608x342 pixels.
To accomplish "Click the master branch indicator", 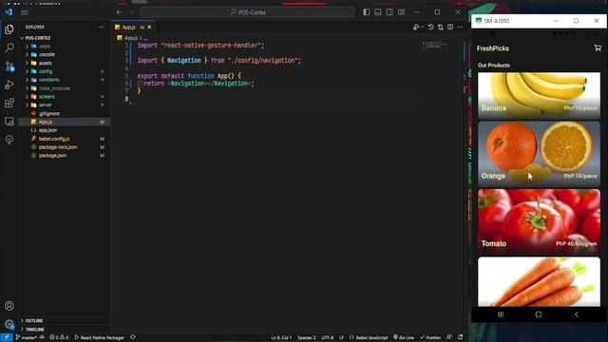I will pyautogui.click(x=27, y=337).
